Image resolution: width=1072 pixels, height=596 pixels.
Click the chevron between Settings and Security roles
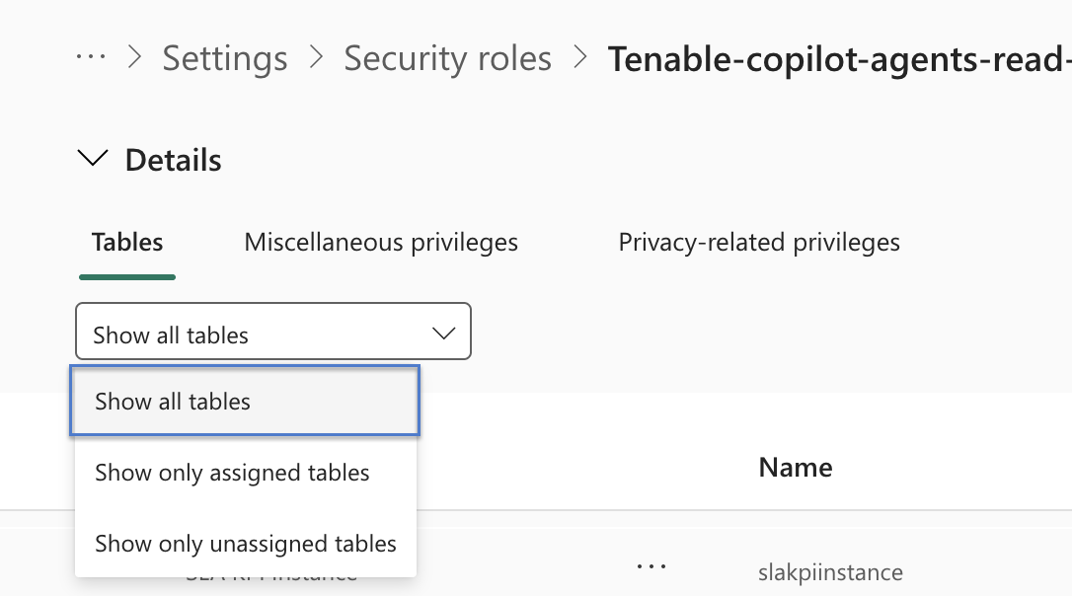[316, 58]
